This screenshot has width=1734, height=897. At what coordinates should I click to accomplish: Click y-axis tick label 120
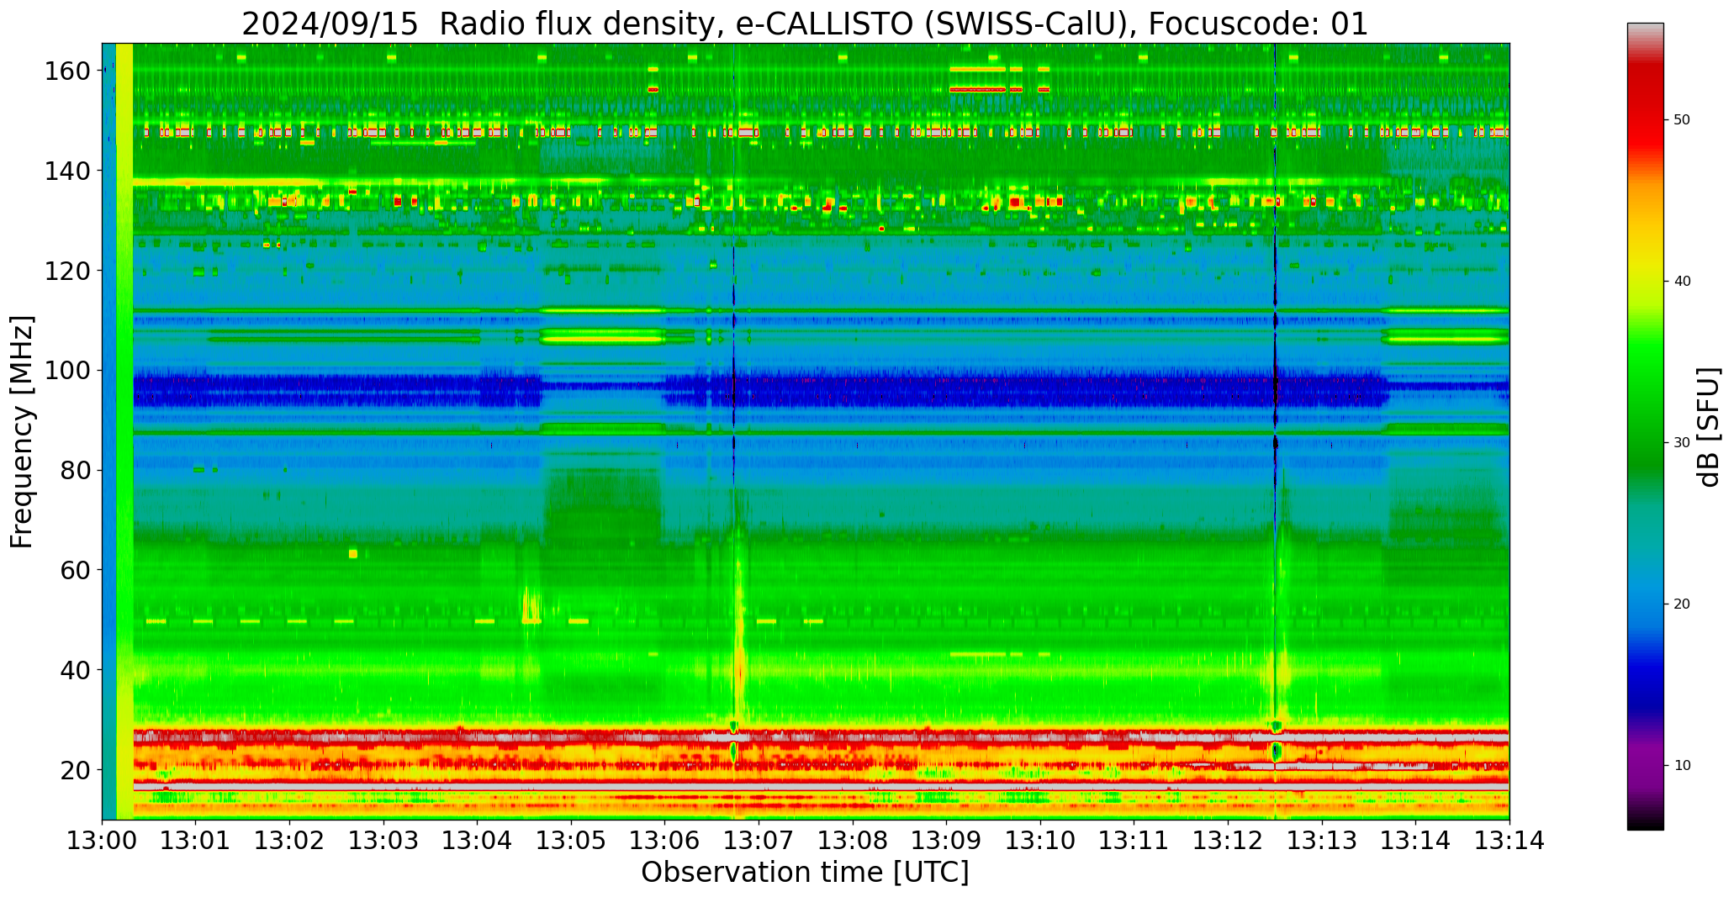(x=67, y=271)
